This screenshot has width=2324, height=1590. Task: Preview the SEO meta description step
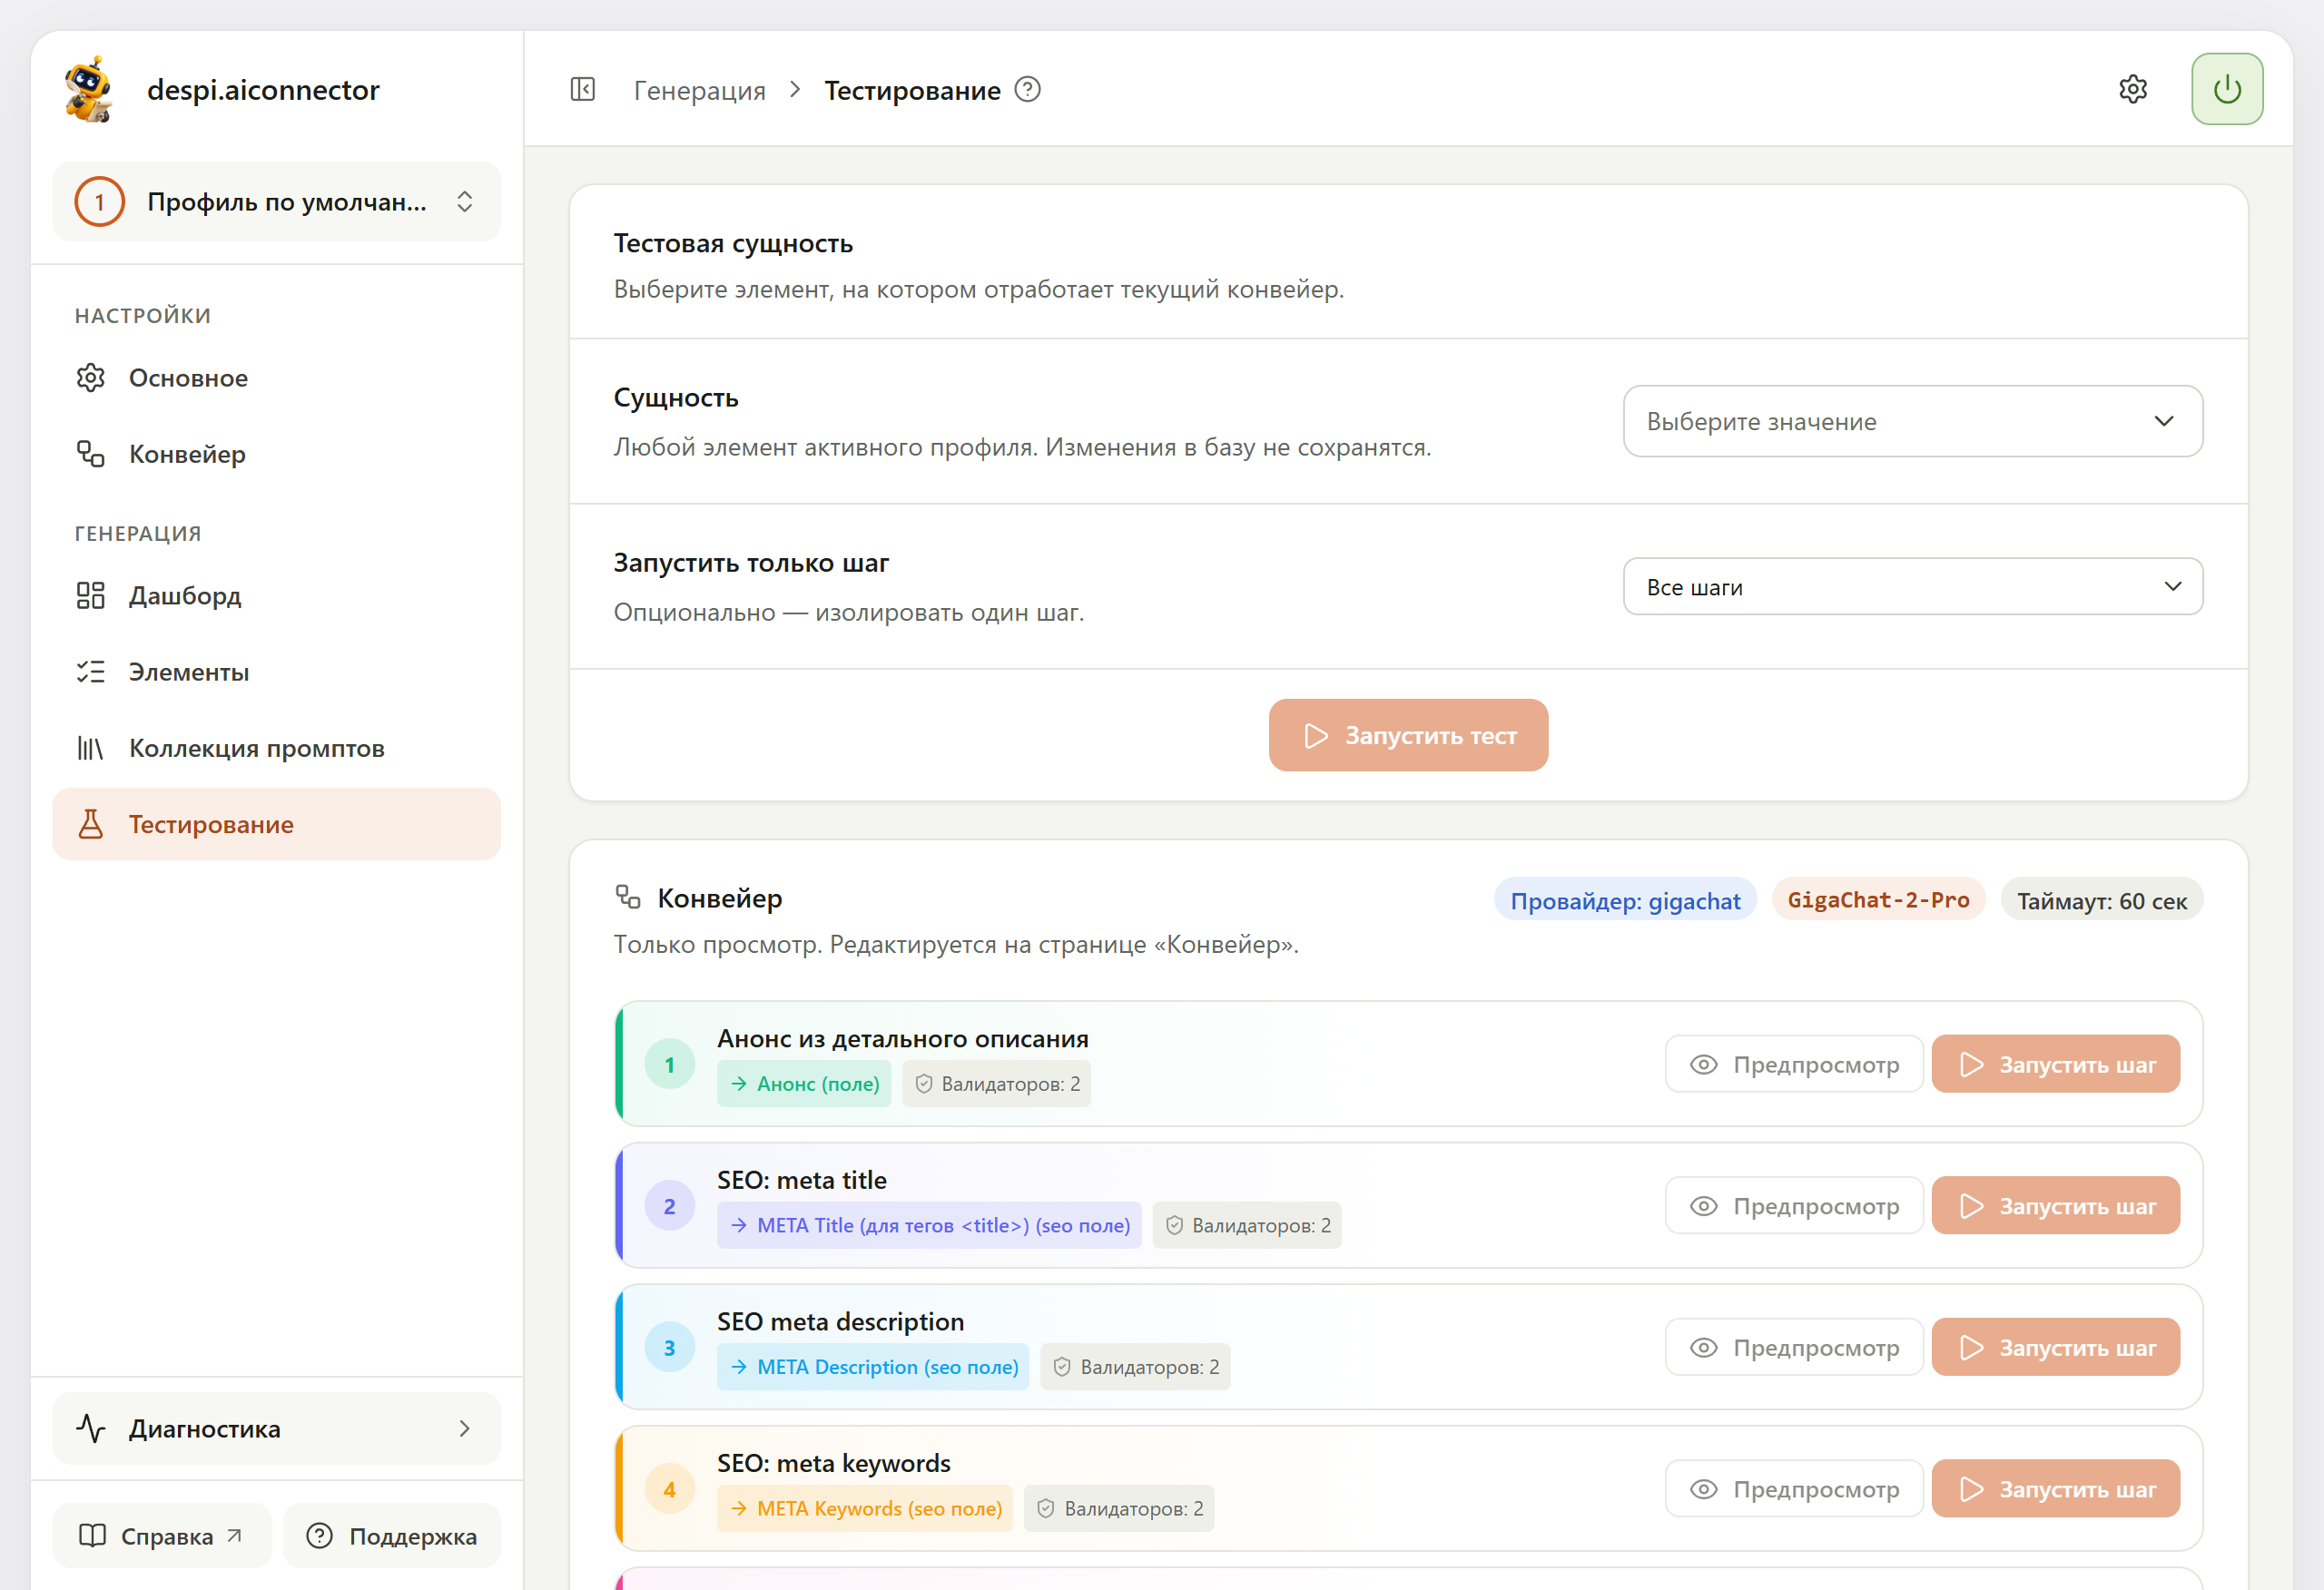pyautogui.click(x=1794, y=1348)
